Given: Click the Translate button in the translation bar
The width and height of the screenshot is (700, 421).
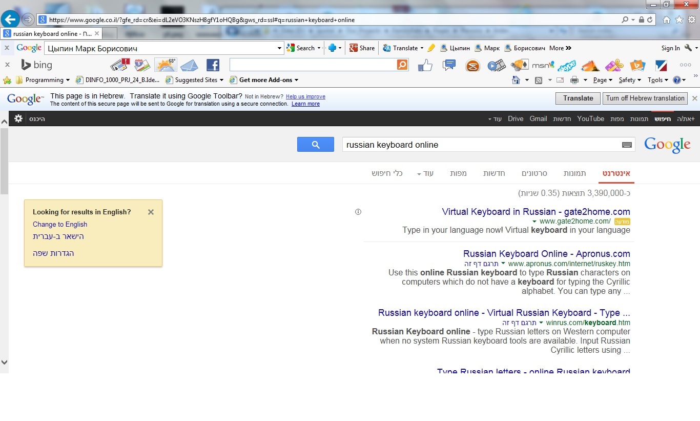Looking at the screenshot, I should tap(578, 98).
